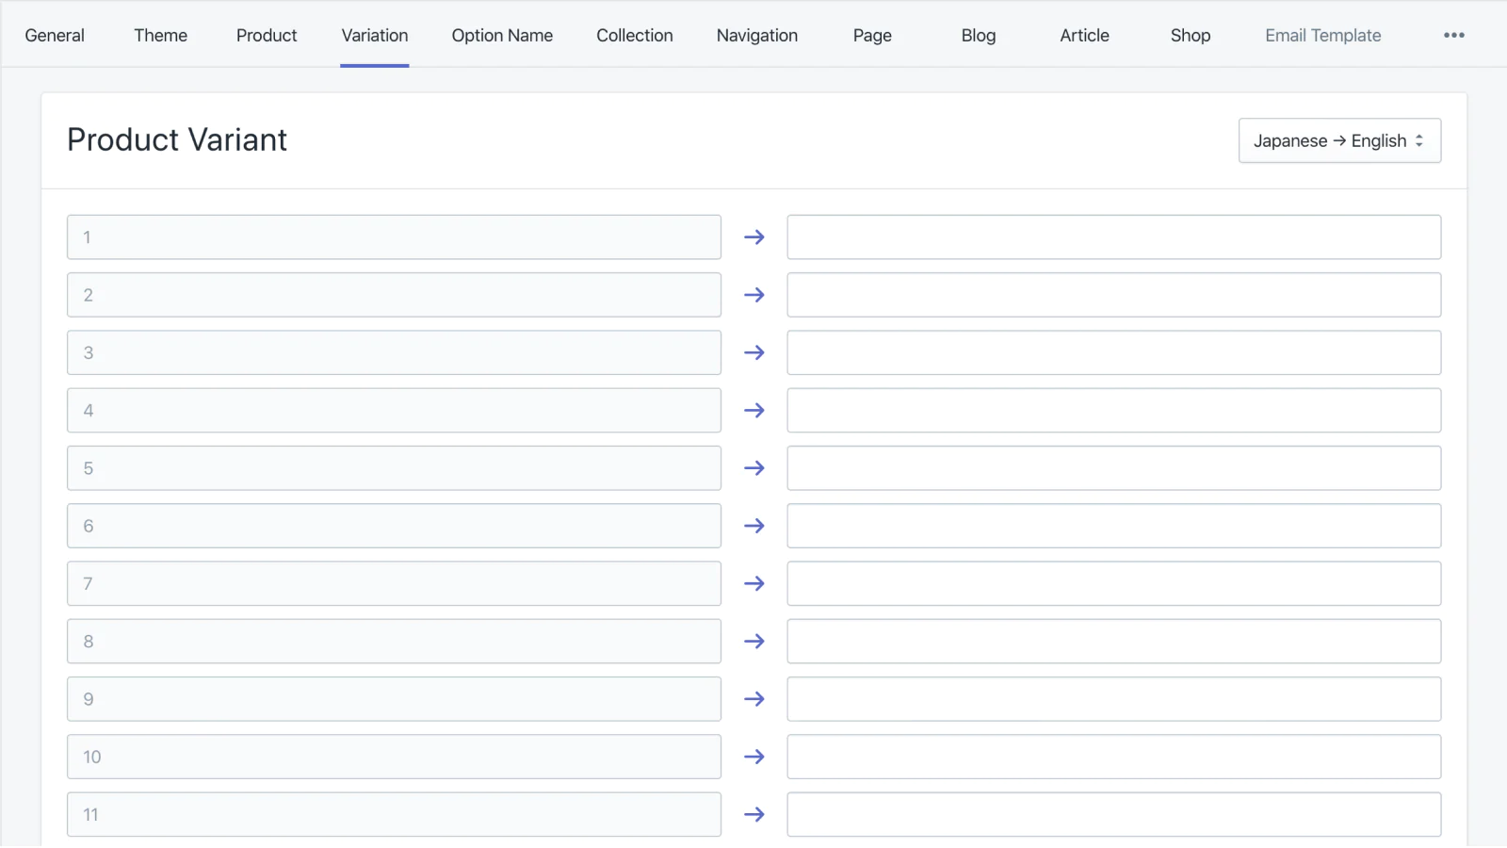Select the Theme tab
This screenshot has height=848, width=1507.
160,35
